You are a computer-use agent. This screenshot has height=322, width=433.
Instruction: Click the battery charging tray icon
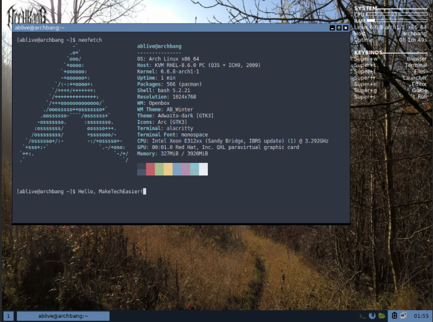coord(394,315)
